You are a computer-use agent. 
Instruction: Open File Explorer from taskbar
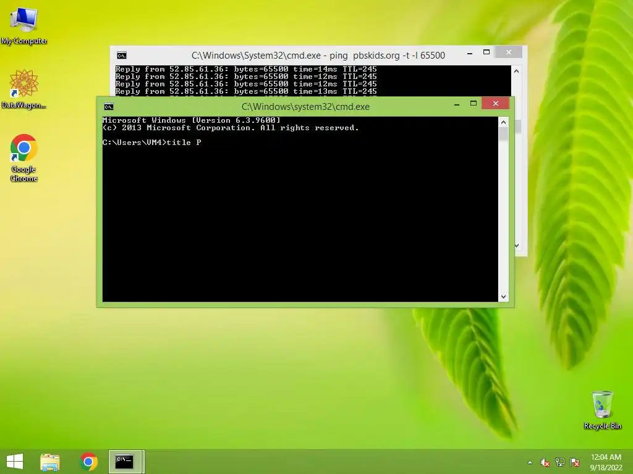pos(50,462)
